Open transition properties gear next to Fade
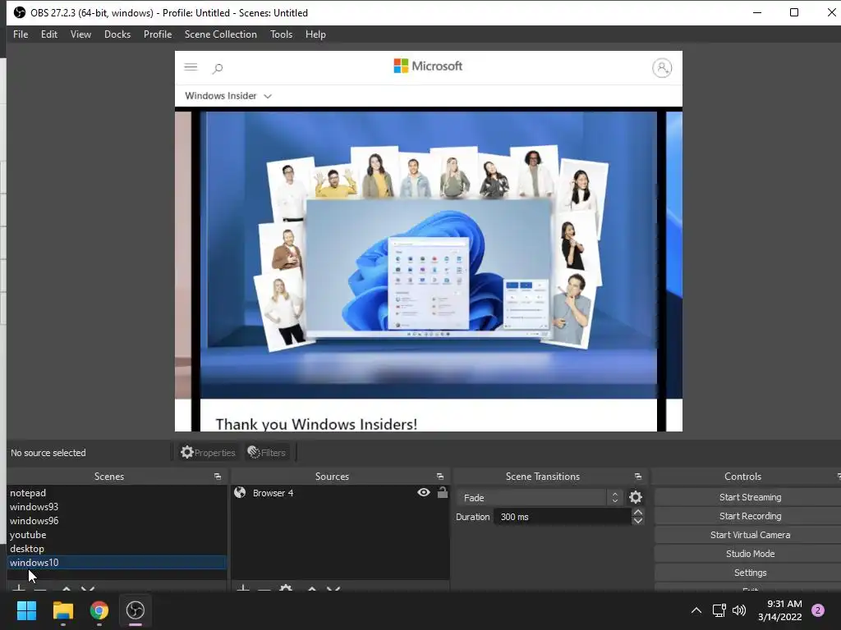Image resolution: width=841 pixels, height=630 pixels. pyautogui.click(x=636, y=497)
